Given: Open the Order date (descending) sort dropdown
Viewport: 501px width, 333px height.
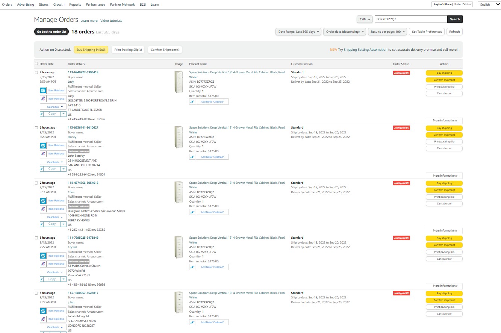Looking at the screenshot, I should pyautogui.click(x=345, y=32).
